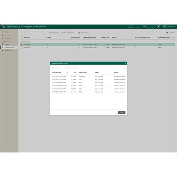Click the Overview icon in sidebar

(x=3, y=35)
